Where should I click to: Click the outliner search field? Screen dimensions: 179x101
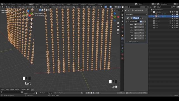coord(165,7)
